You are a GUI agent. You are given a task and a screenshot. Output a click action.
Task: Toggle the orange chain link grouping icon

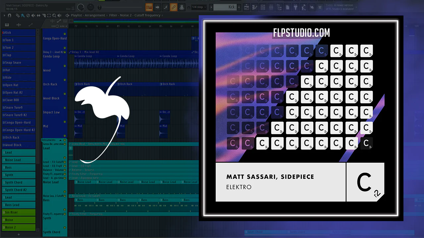pyautogui.click(x=173, y=7)
